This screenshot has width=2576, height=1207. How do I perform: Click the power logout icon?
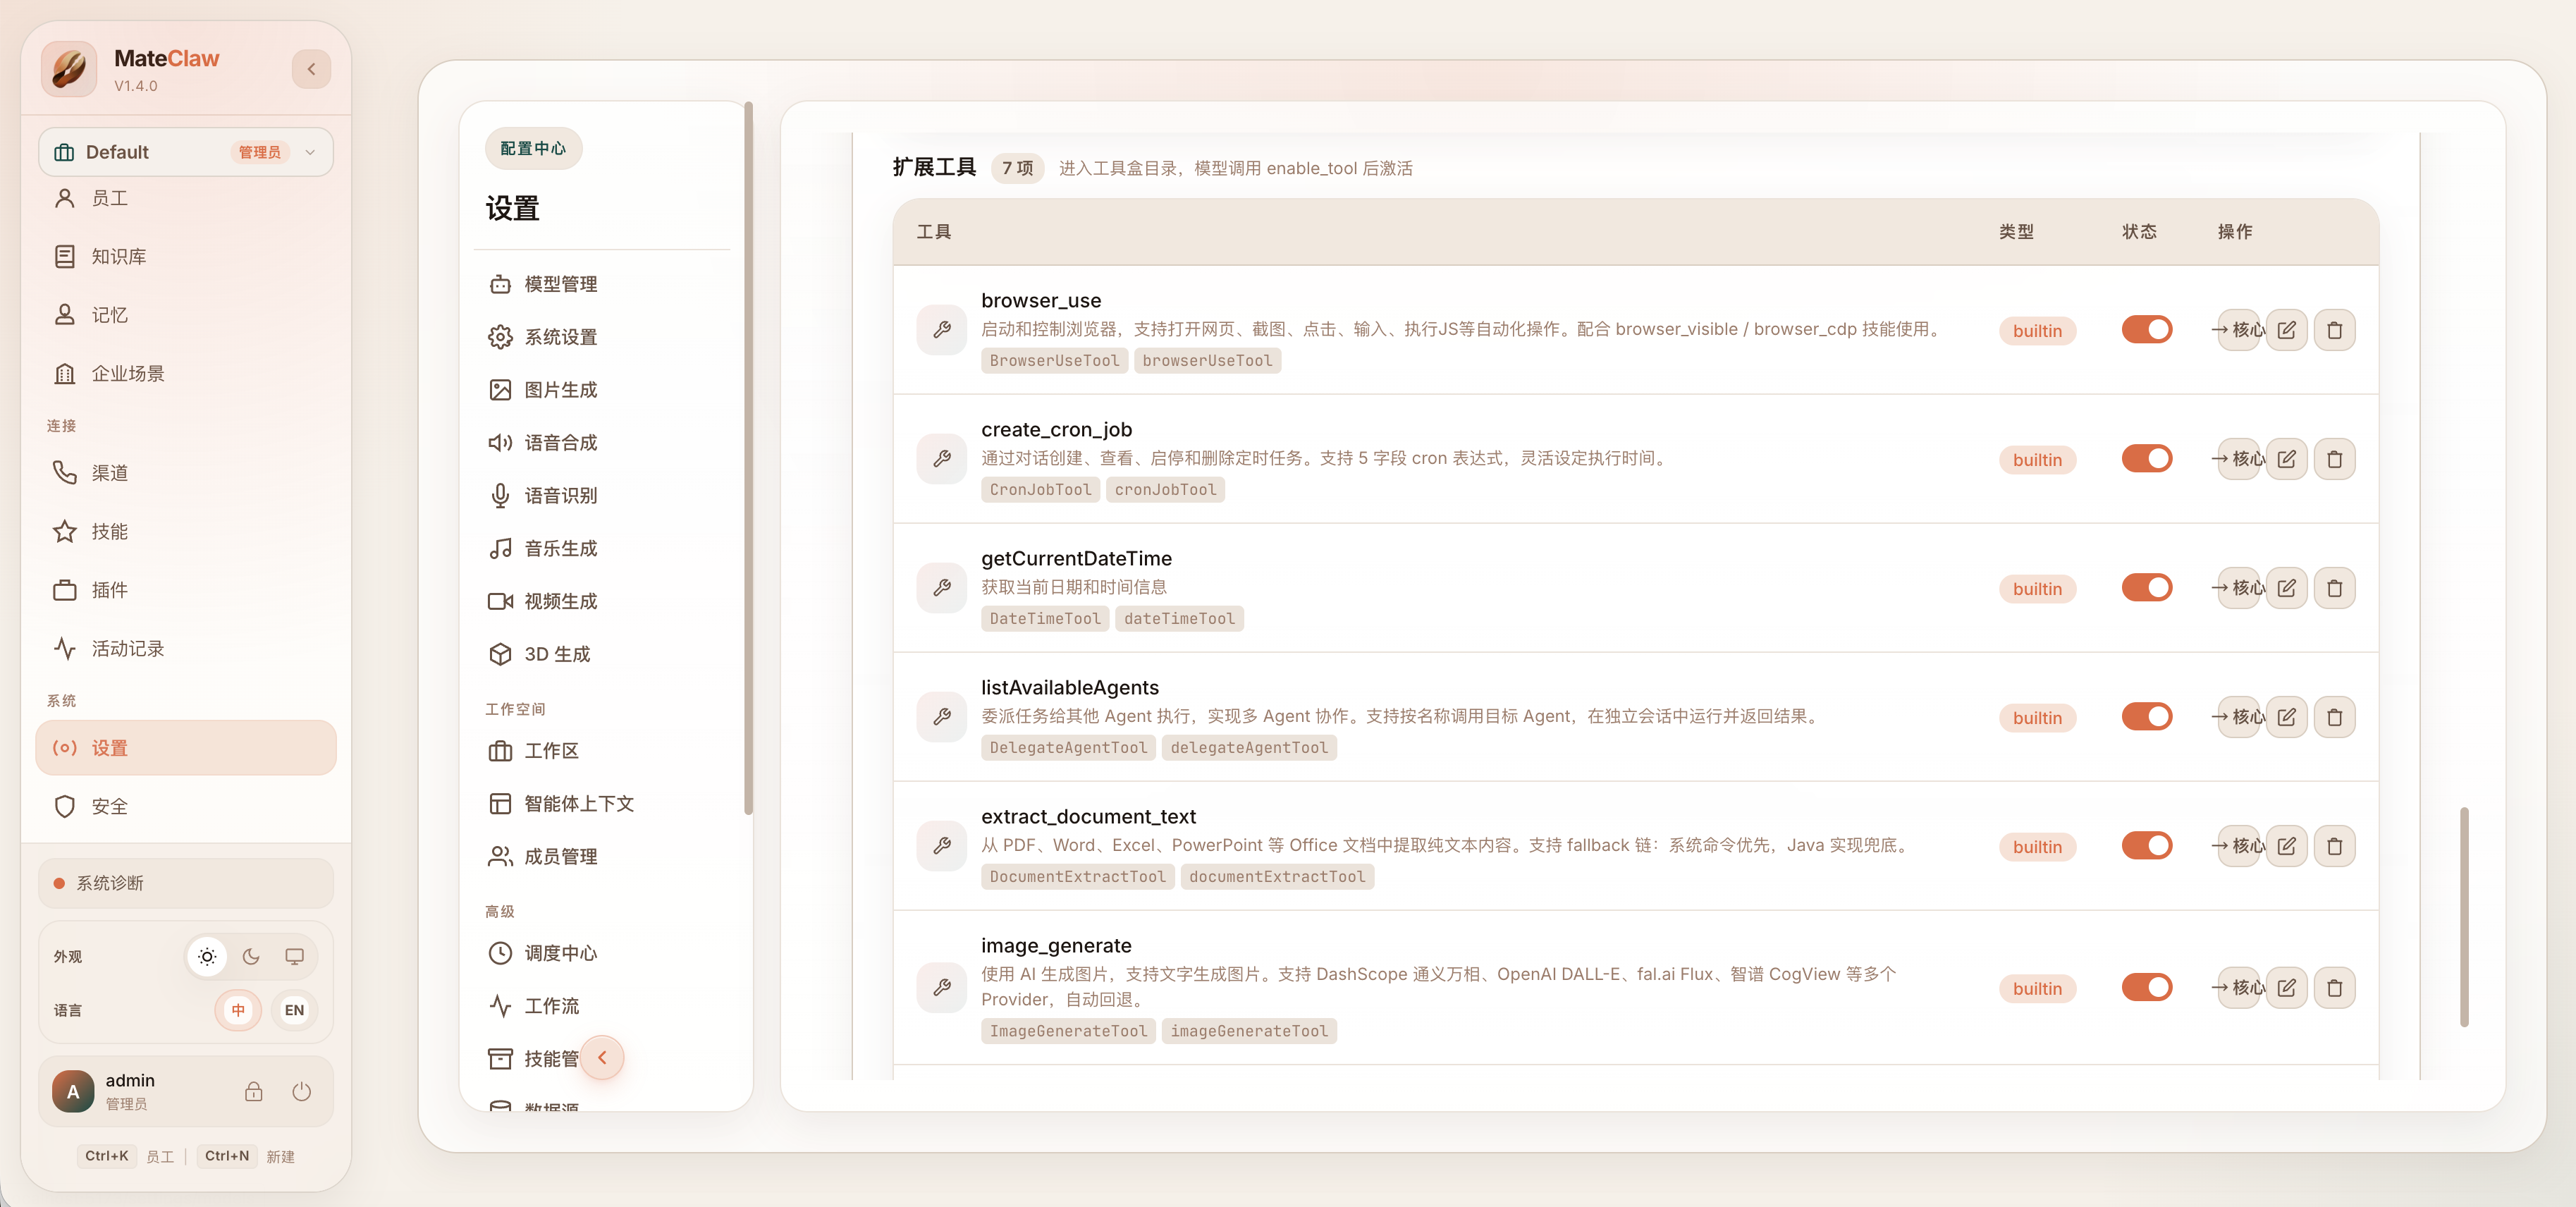(302, 1091)
